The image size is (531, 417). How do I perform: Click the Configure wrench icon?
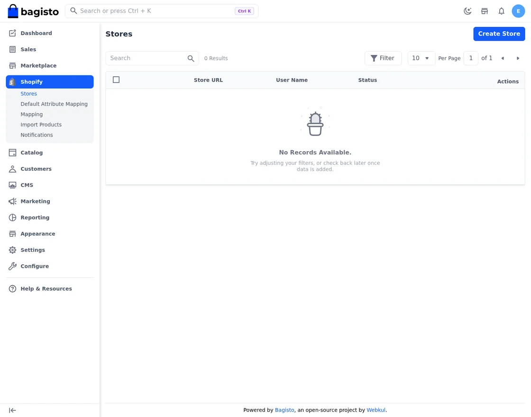coord(12,266)
